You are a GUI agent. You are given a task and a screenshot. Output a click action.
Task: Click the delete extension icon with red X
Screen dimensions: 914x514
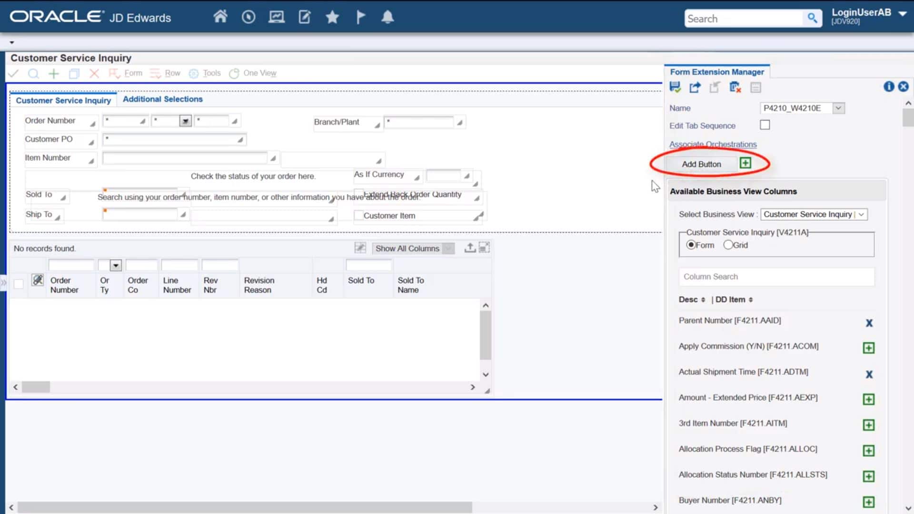(735, 87)
